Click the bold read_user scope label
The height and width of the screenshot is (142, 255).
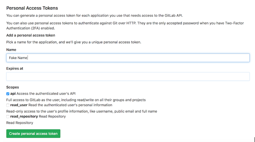click(19, 105)
